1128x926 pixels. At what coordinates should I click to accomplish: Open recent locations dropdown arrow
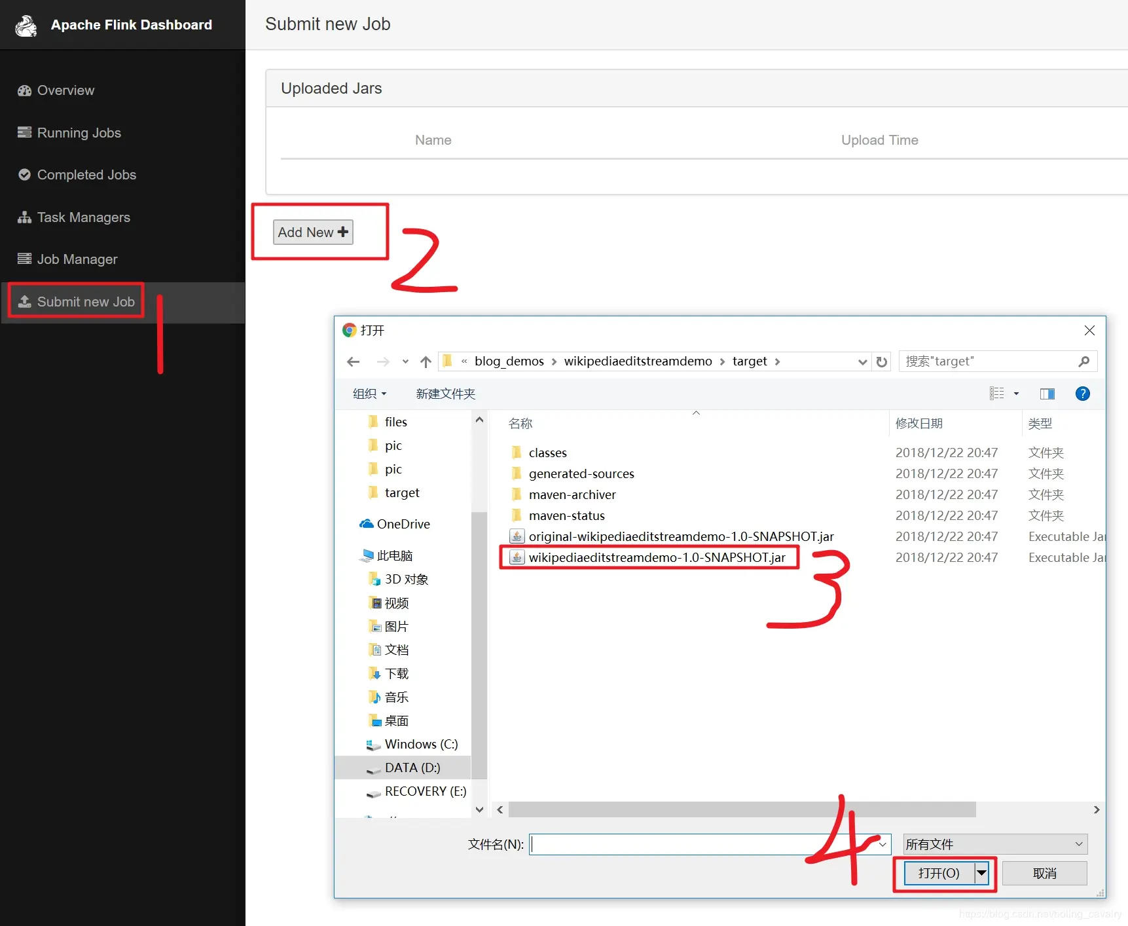pyautogui.click(x=405, y=361)
